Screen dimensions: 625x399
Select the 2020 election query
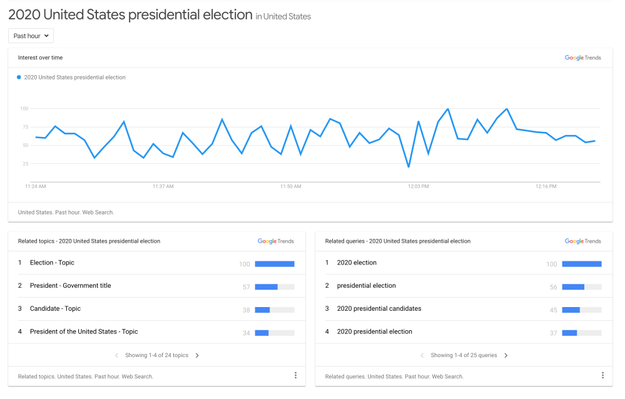(x=357, y=263)
